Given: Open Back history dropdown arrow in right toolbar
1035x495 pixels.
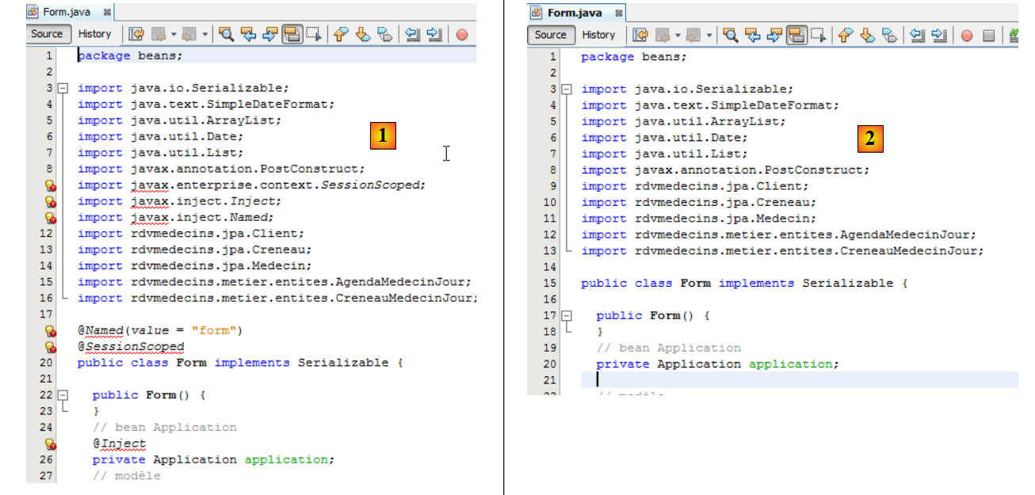Looking at the screenshot, I should point(679,35).
